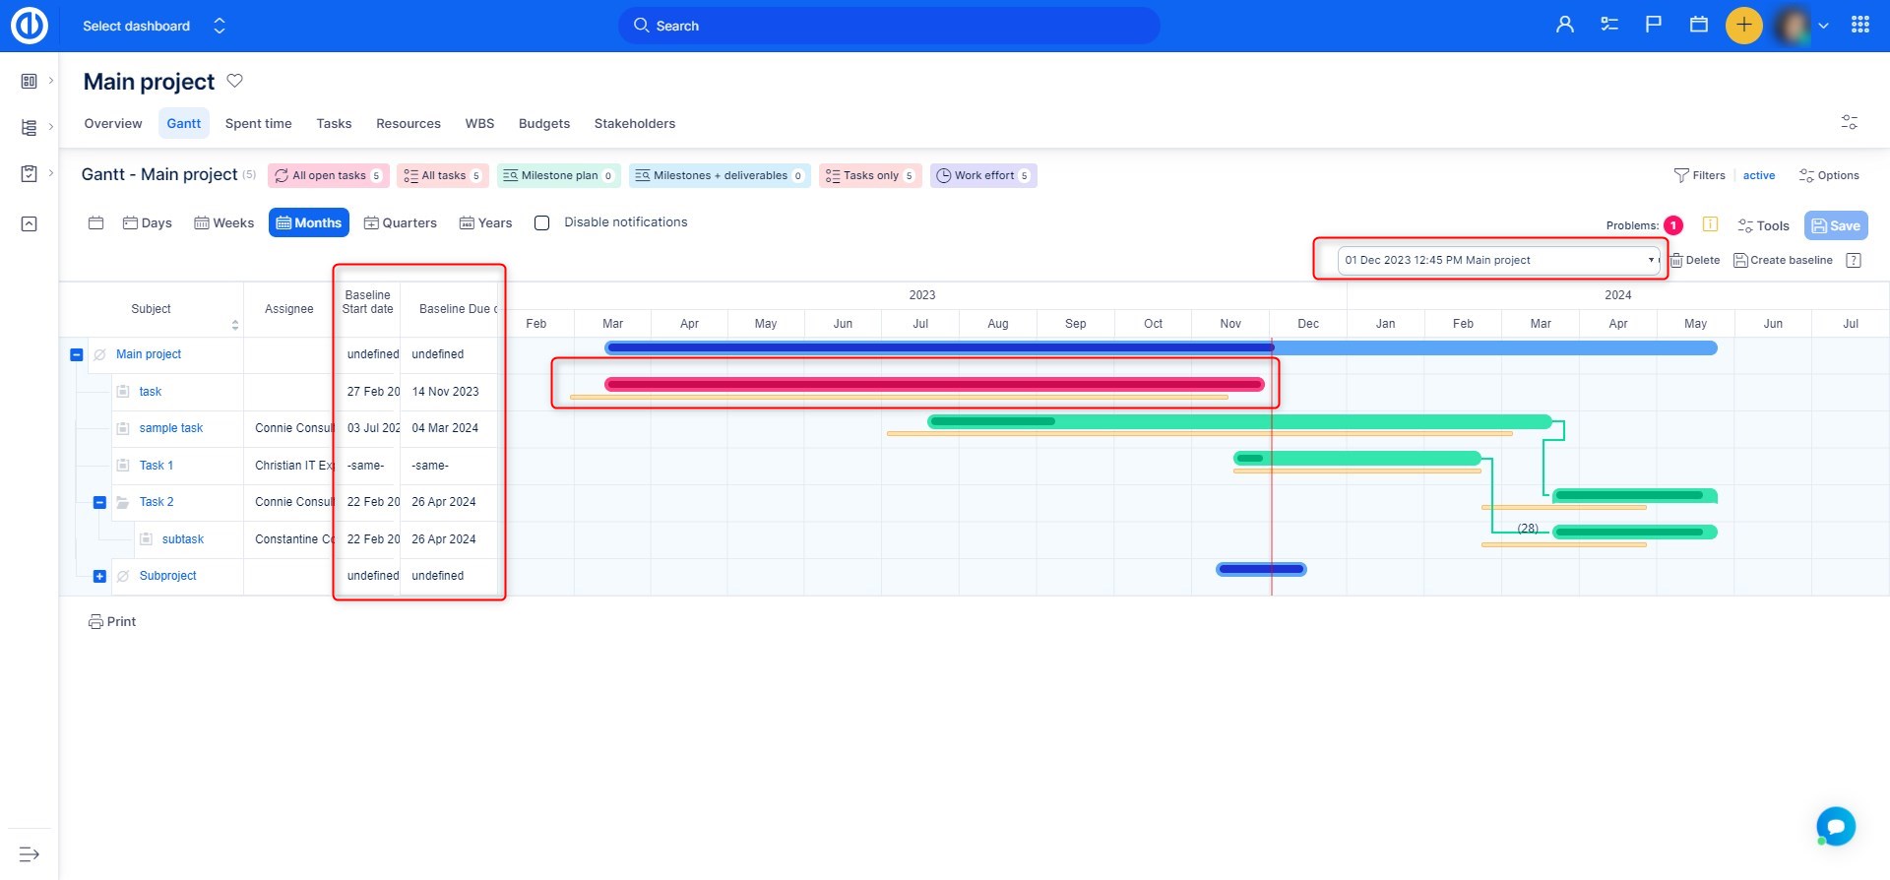Switch to the Resources tab

pyautogui.click(x=408, y=124)
